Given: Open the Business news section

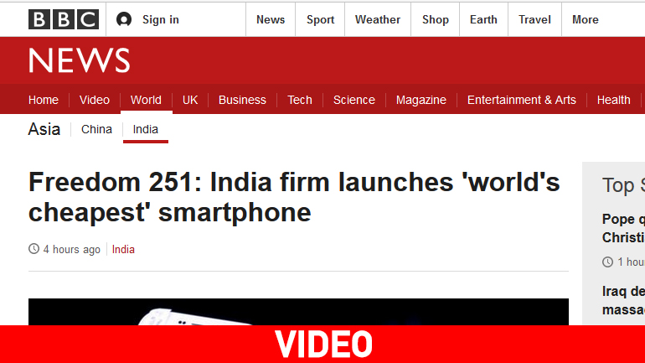Looking at the screenshot, I should (242, 100).
